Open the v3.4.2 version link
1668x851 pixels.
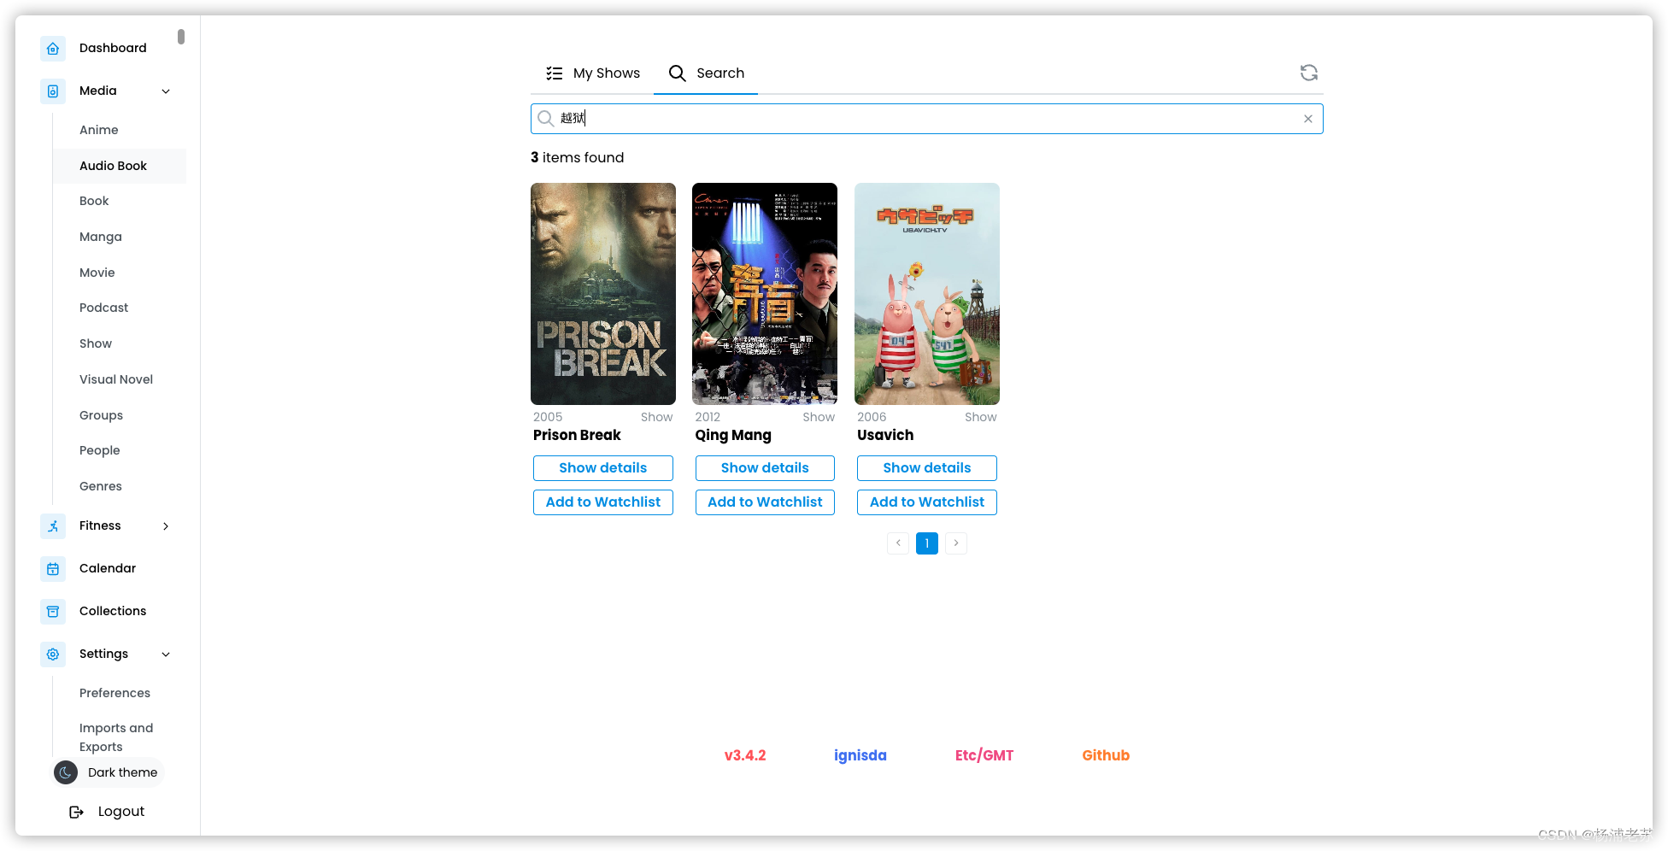click(x=745, y=755)
